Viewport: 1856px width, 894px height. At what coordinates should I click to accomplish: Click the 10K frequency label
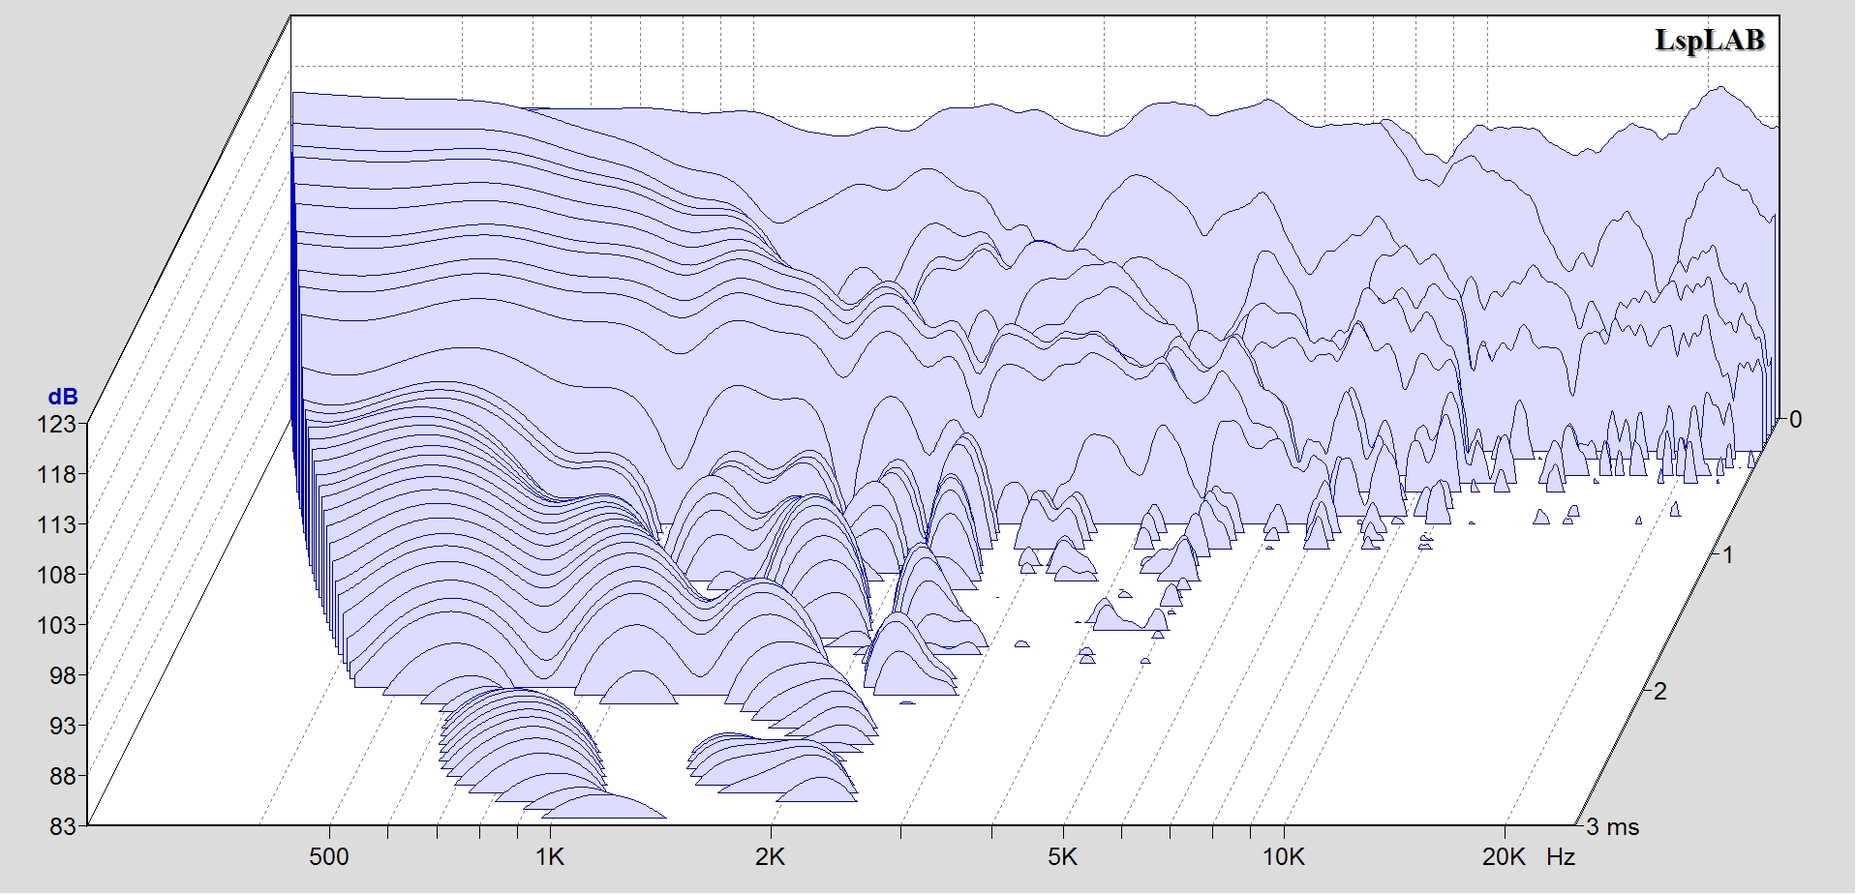(x=1284, y=857)
